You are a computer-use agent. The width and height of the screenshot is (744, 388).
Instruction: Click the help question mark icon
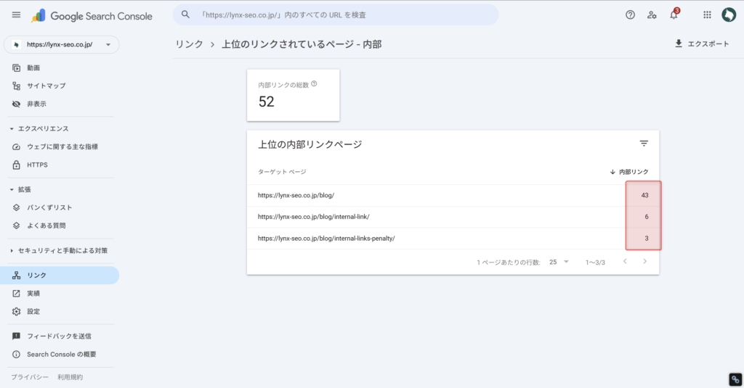click(x=630, y=15)
